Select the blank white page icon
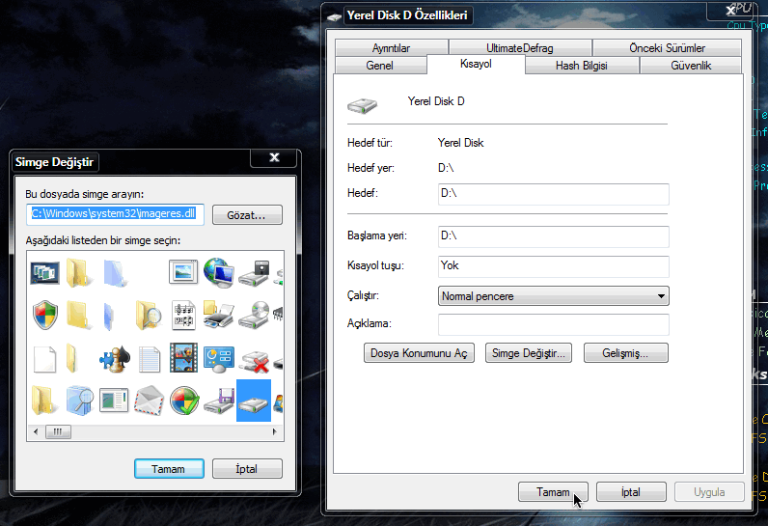Screen dimensions: 768x526 click(44, 358)
